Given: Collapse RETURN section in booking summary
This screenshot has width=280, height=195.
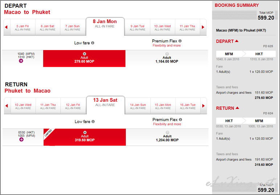Looking at the screenshot, I should pos(237,108).
